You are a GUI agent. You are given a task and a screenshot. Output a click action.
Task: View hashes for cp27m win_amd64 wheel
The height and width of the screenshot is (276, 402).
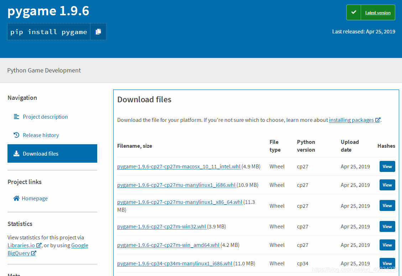(x=387, y=245)
